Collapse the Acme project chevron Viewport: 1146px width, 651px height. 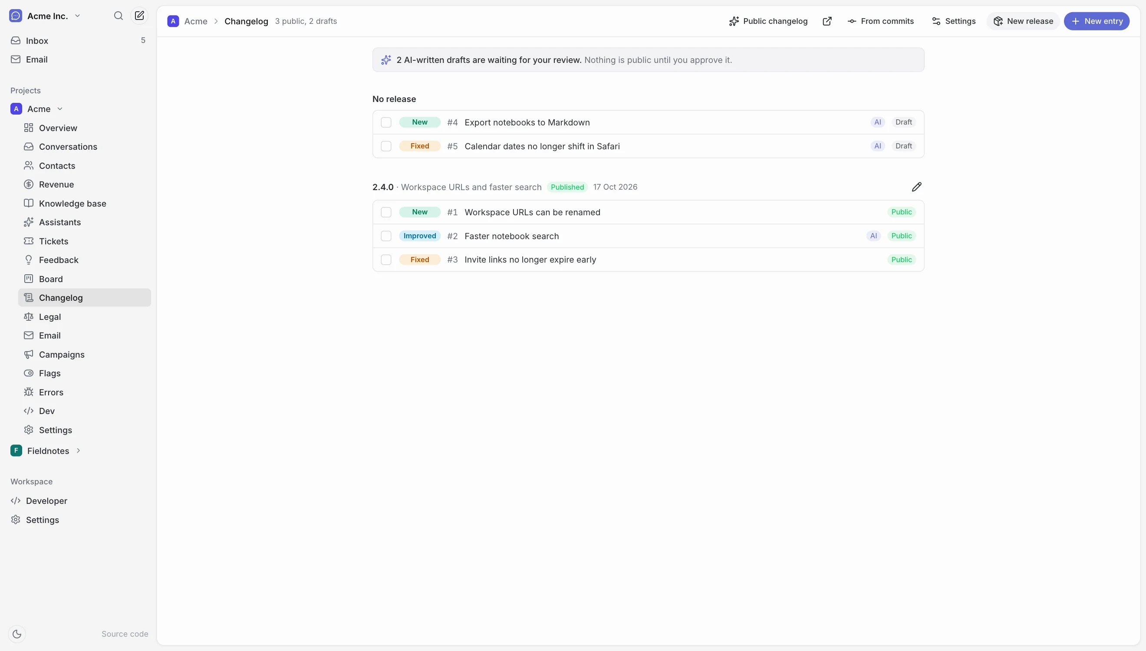point(60,109)
